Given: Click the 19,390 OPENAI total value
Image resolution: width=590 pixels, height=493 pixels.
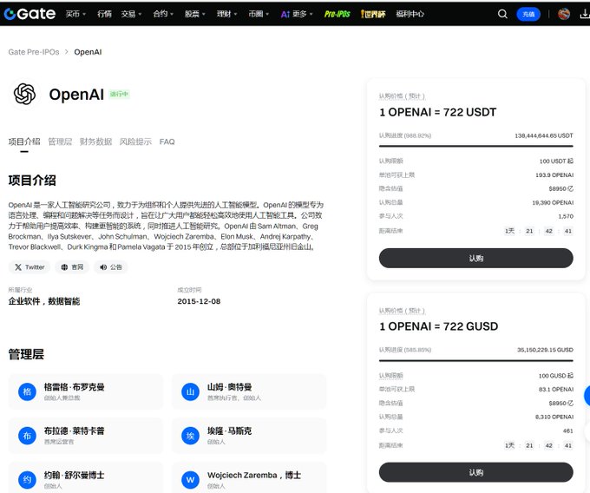Looking at the screenshot, I should pos(553,202).
